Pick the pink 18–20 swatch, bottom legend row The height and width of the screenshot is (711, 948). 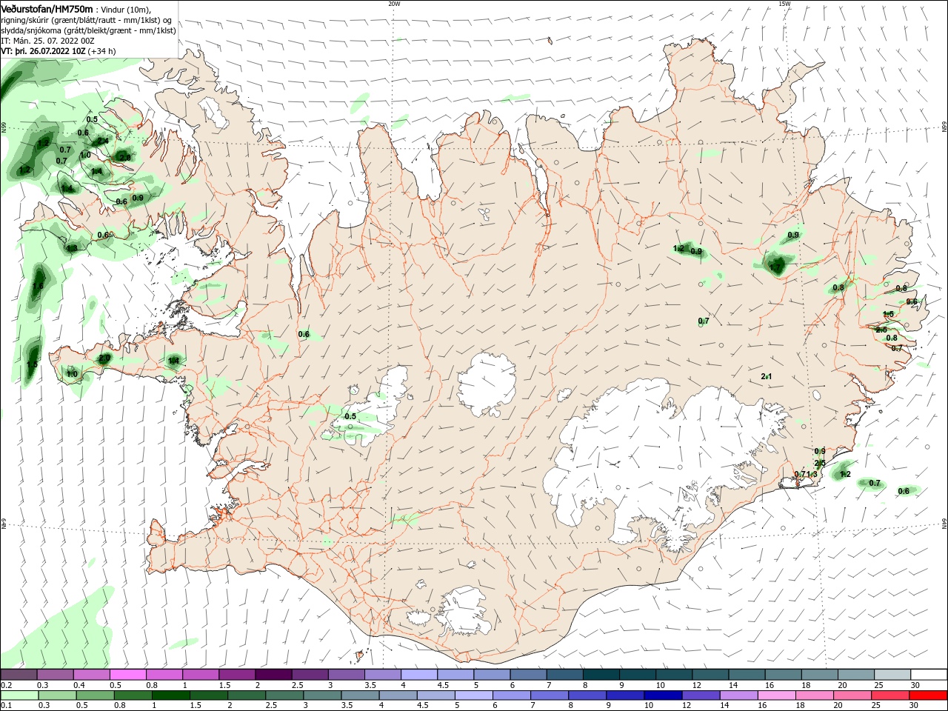tap(815, 695)
